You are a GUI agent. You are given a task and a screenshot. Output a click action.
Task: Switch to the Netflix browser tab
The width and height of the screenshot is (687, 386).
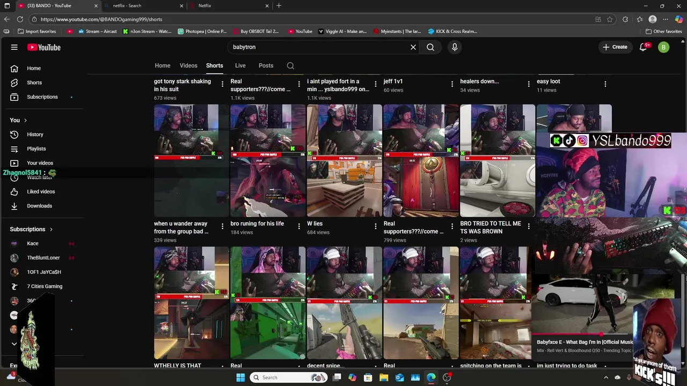[229, 5]
